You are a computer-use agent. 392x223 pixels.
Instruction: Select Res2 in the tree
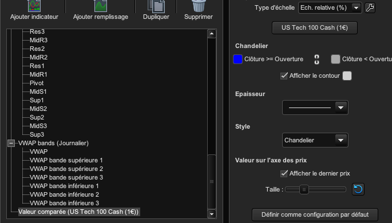(37, 49)
